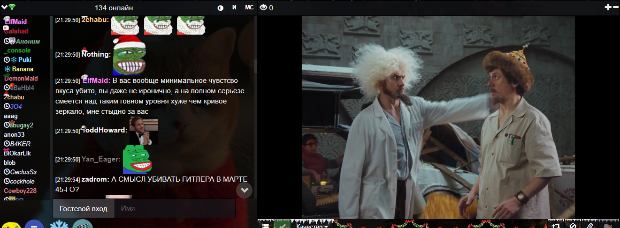Screen dimensions: 620x228
Task: Select user 2chabu in the user list
Action: 14,97
